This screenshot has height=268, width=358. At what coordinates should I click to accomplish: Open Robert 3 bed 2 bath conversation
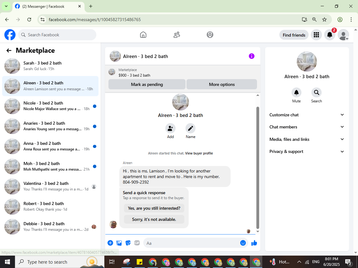coord(50,207)
